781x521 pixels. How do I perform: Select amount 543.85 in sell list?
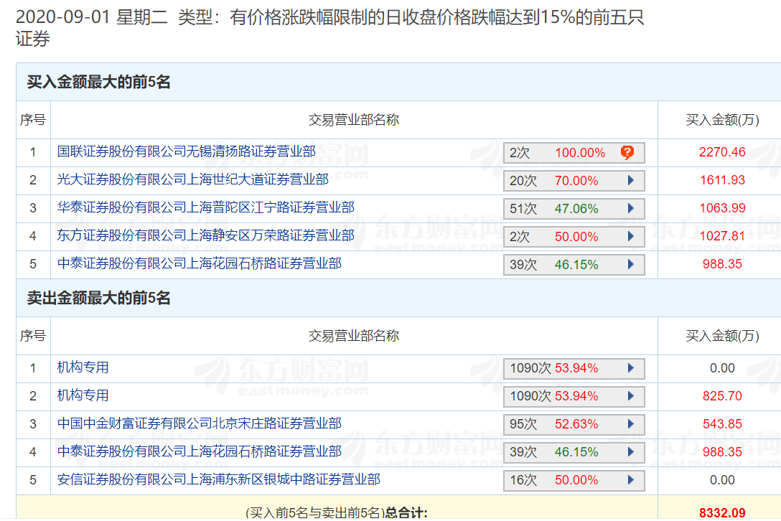pos(722,424)
